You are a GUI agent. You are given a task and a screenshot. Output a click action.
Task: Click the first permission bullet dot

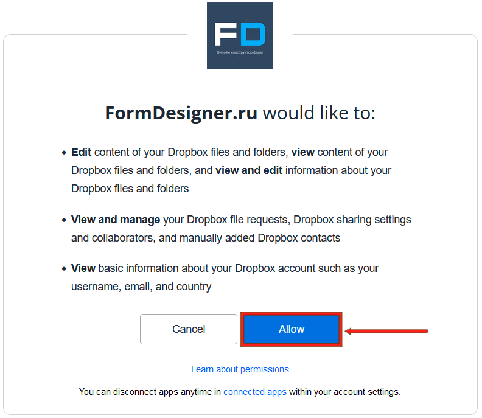coord(64,153)
